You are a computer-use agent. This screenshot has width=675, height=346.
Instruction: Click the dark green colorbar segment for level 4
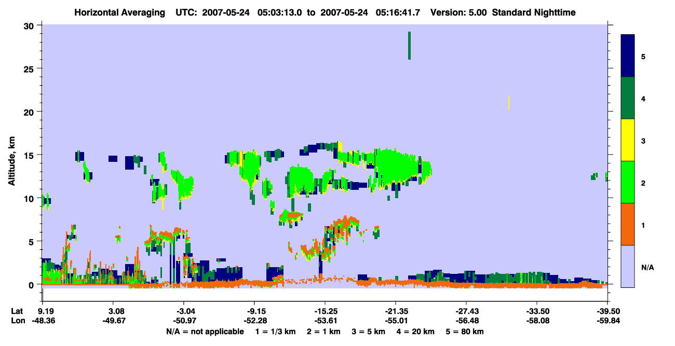[x=628, y=98]
